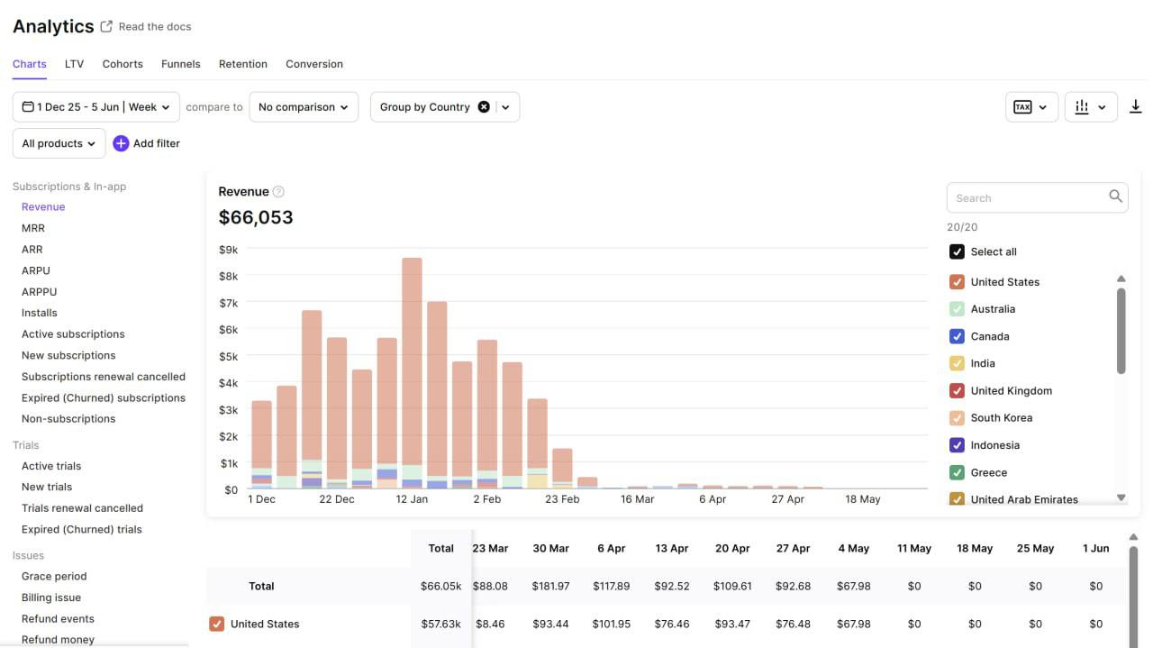1153x648 pixels.
Task: Open the Retention tab
Action: pos(243,64)
